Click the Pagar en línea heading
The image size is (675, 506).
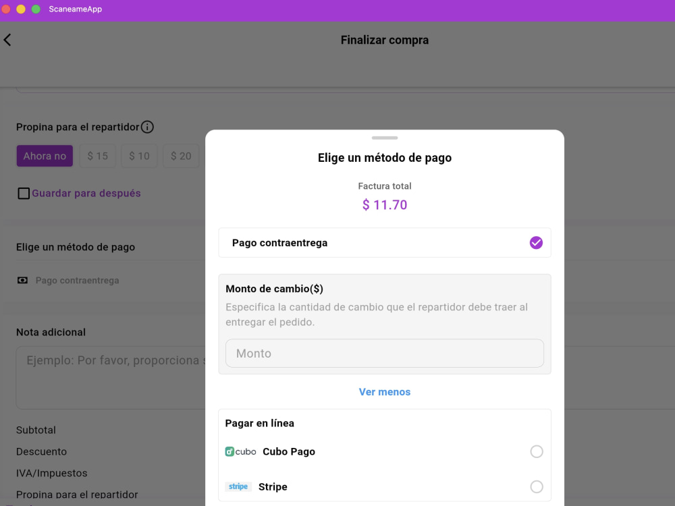[x=260, y=423]
